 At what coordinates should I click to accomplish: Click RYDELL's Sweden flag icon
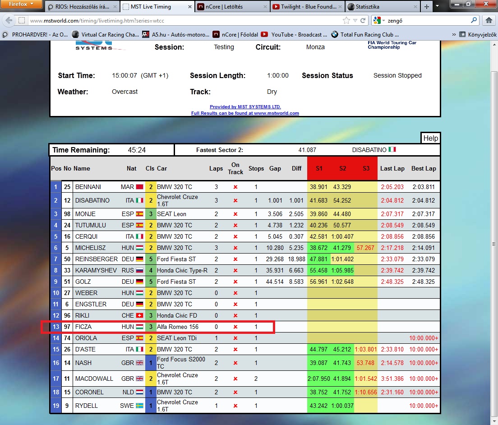pos(140,406)
